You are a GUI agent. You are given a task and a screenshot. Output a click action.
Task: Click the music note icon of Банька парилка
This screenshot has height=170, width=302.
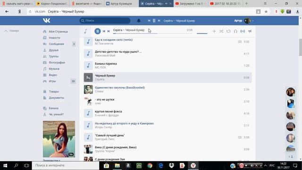click(x=88, y=66)
